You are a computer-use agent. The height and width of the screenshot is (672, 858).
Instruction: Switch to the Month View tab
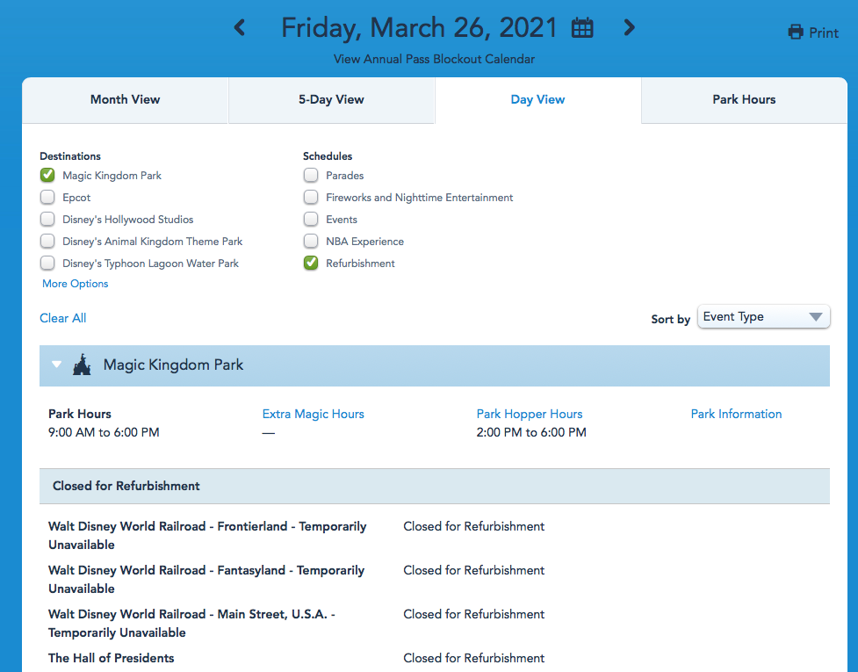point(125,100)
